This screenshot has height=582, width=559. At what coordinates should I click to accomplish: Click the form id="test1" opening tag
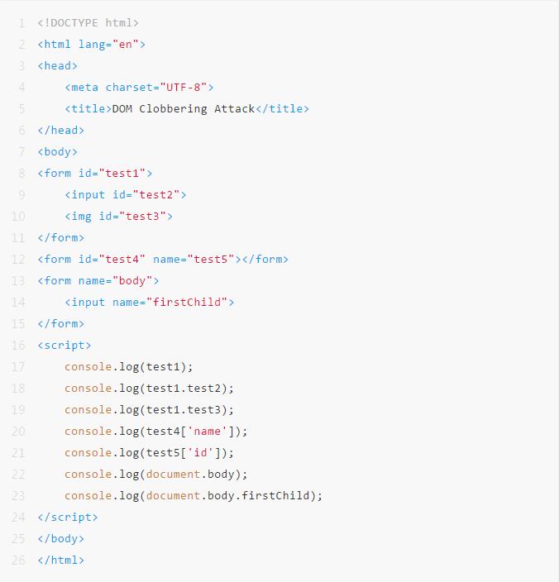(94, 174)
